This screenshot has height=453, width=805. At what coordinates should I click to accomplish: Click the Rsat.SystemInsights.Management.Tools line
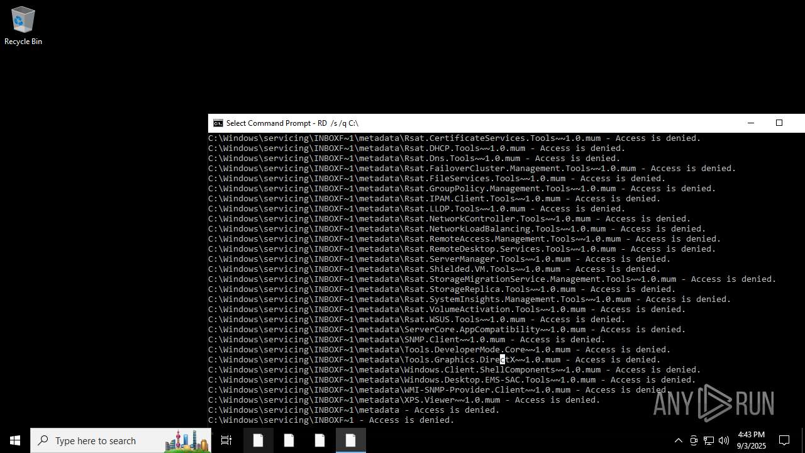coord(470,299)
